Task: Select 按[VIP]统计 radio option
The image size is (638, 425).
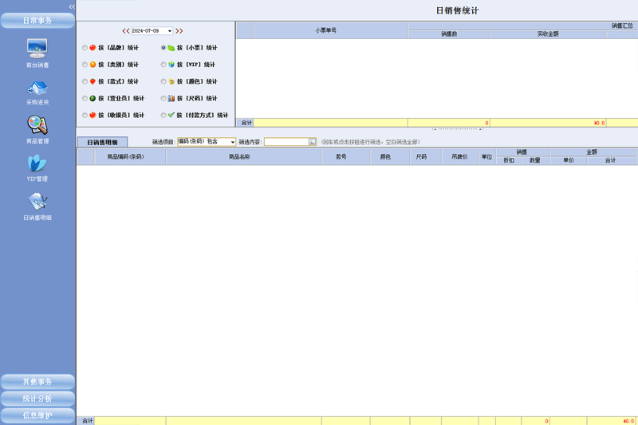Action: pos(163,65)
